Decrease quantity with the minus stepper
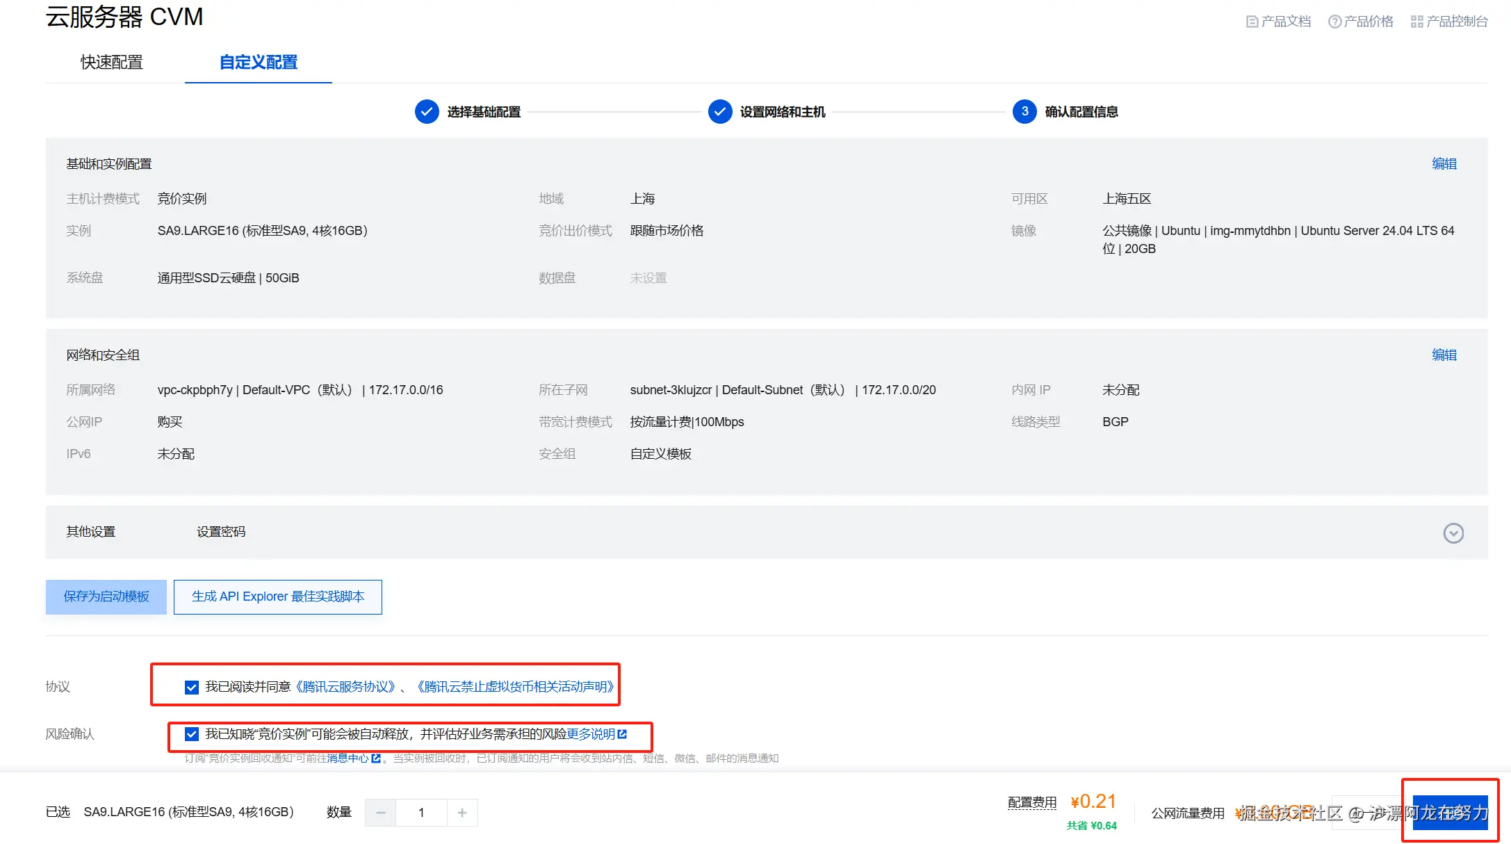The image size is (1511, 844). click(381, 813)
